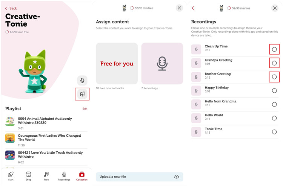Tap Upload a new file
The width and height of the screenshot is (283, 186).
[140, 177]
